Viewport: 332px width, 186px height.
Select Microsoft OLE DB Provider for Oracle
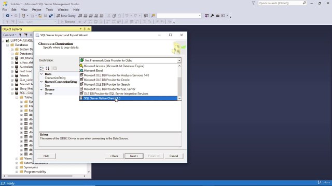coord(128,80)
